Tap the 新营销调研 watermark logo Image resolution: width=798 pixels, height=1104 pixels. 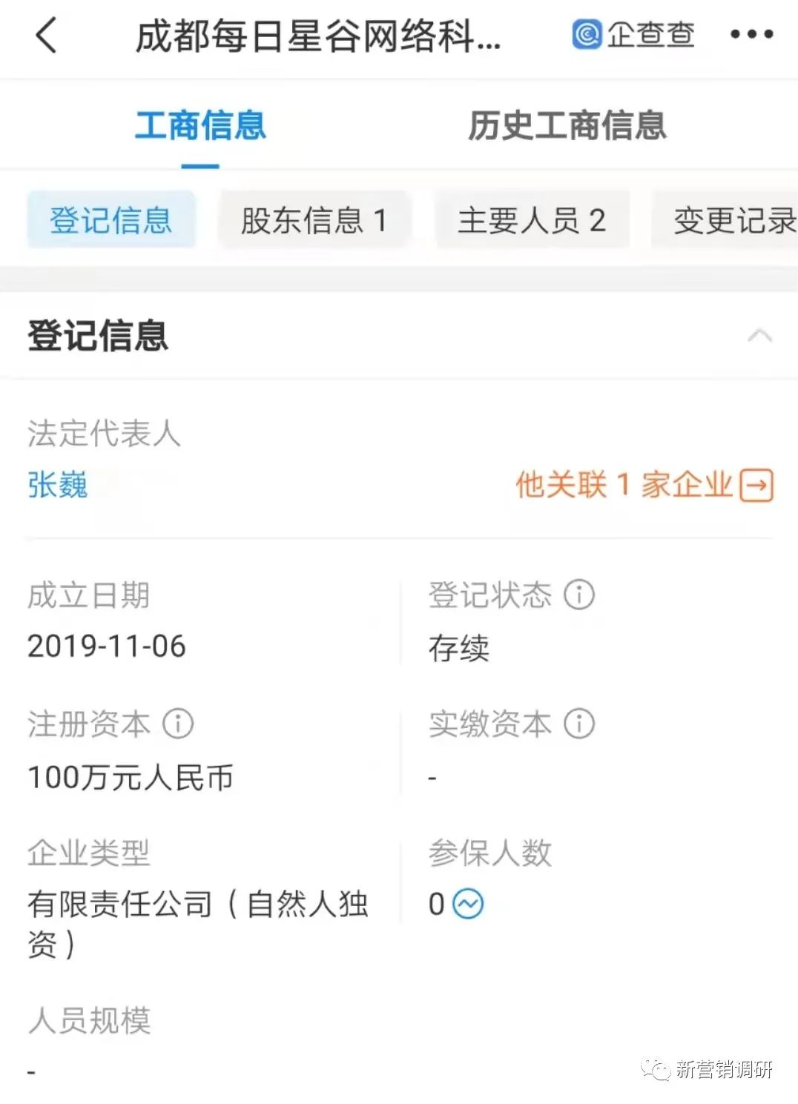pyautogui.click(x=708, y=1068)
